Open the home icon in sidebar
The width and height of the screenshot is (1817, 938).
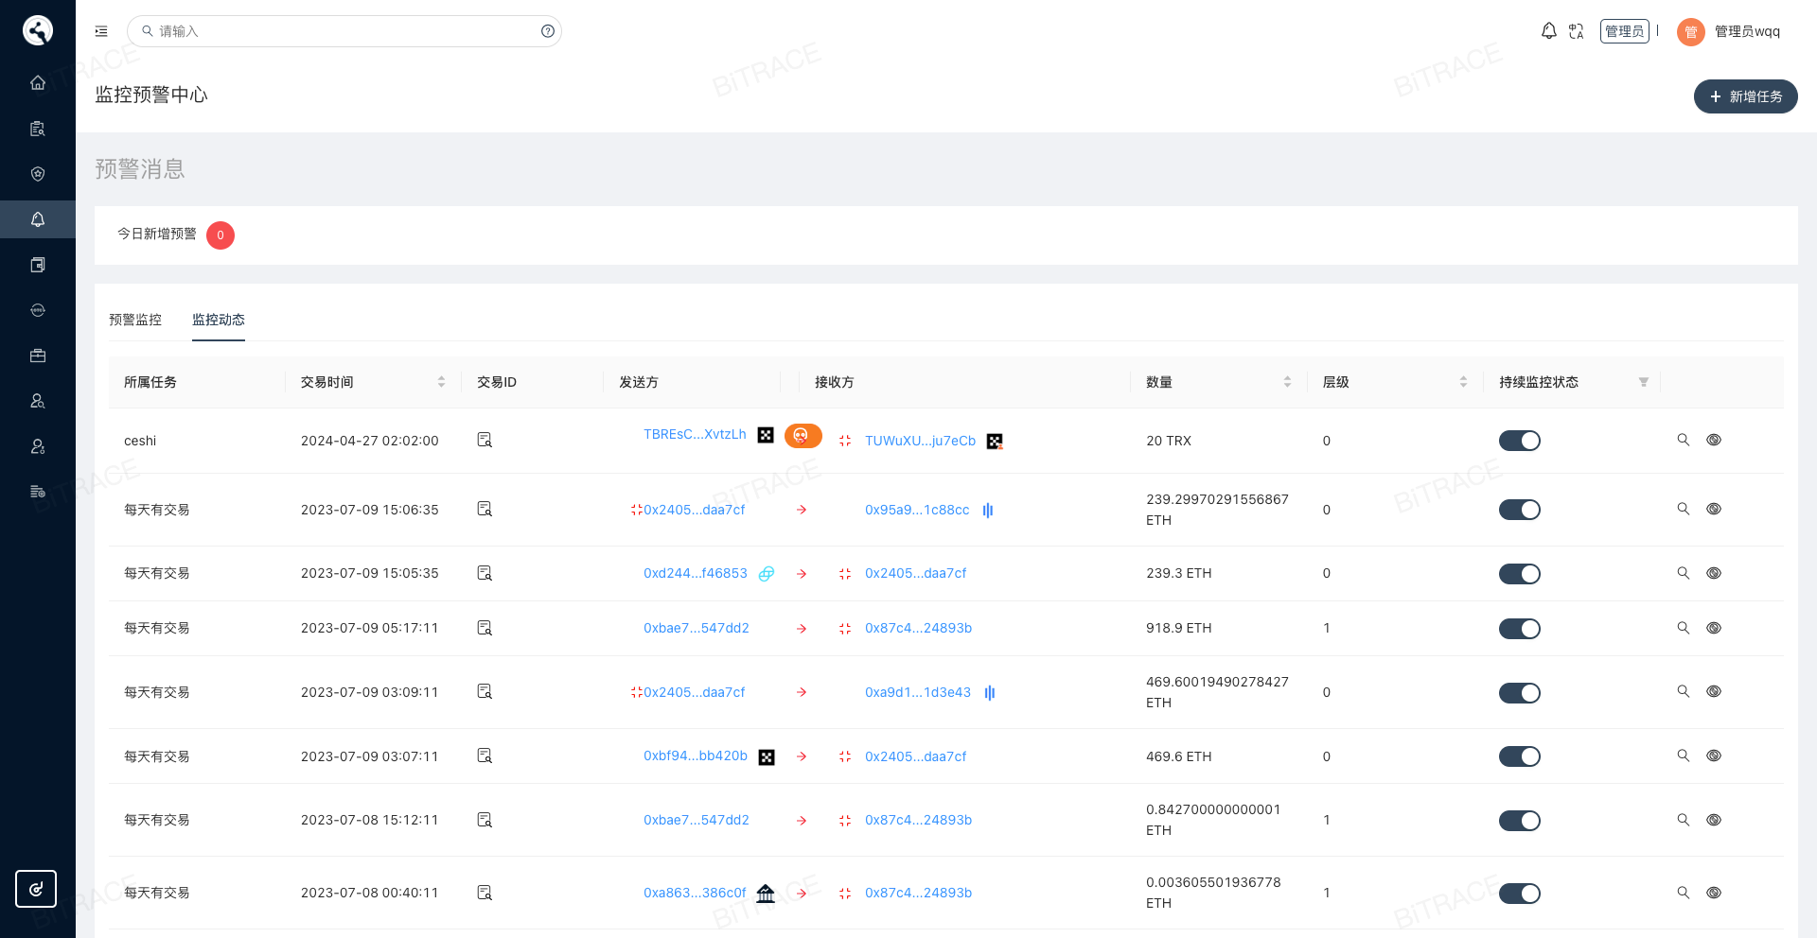(x=38, y=82)
